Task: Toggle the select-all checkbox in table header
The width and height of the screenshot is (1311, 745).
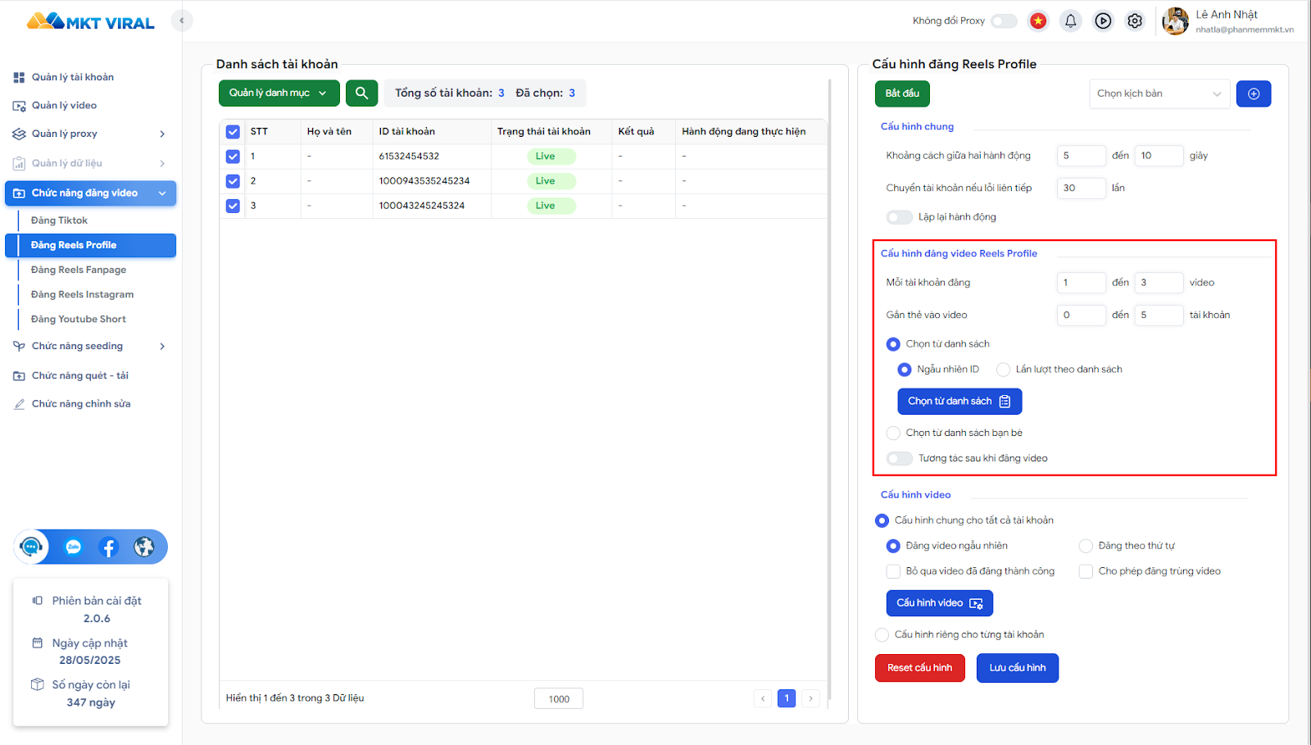Action: point(233,132)
